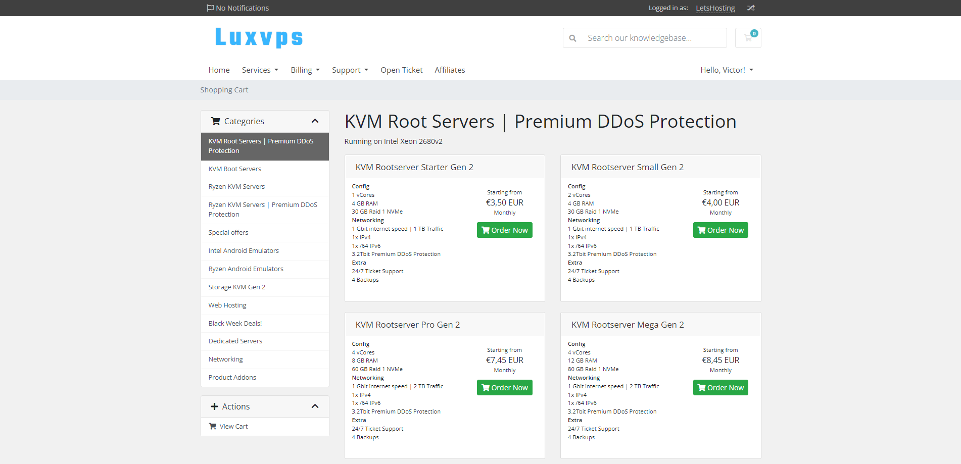Click the 1 vCores spec line

click(x=363, y=195)
